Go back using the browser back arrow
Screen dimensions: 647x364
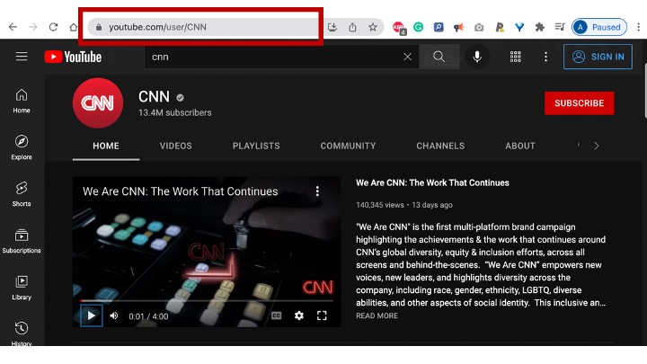point(13,27)
